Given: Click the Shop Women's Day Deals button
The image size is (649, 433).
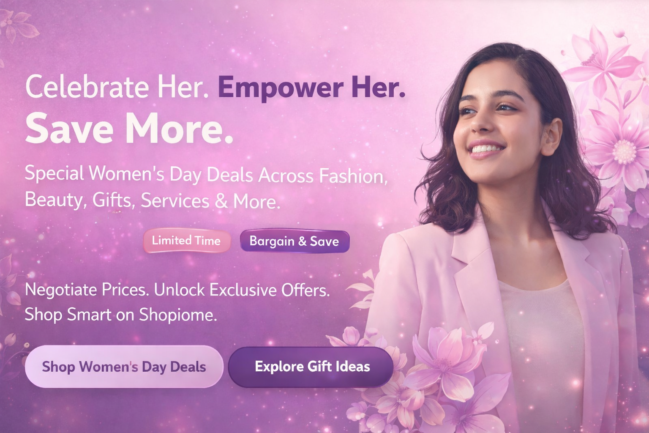Looking at the screenshot, I should 124,367.
